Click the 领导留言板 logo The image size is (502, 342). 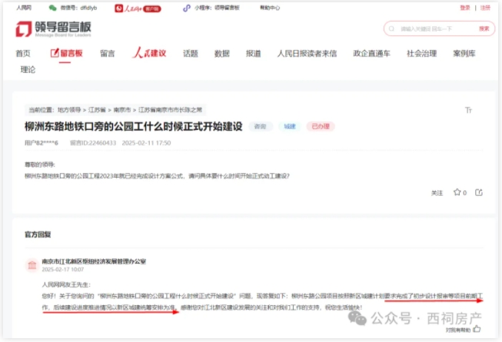tap(53, 30)
